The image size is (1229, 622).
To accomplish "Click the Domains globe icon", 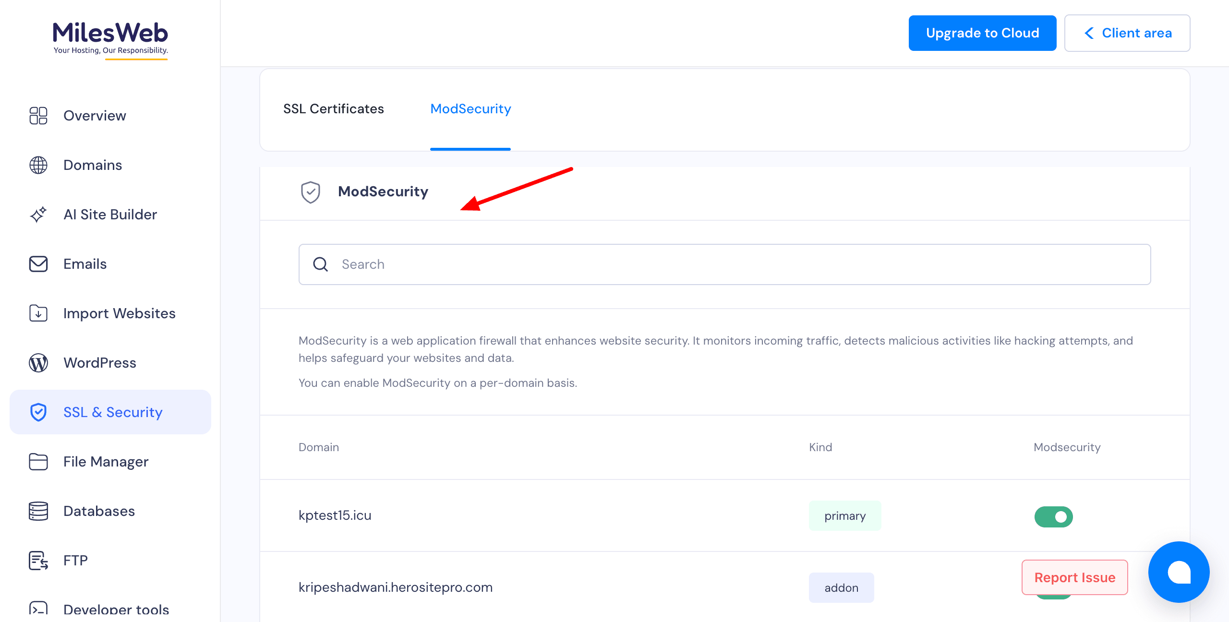I will click(x=38, y=165).
